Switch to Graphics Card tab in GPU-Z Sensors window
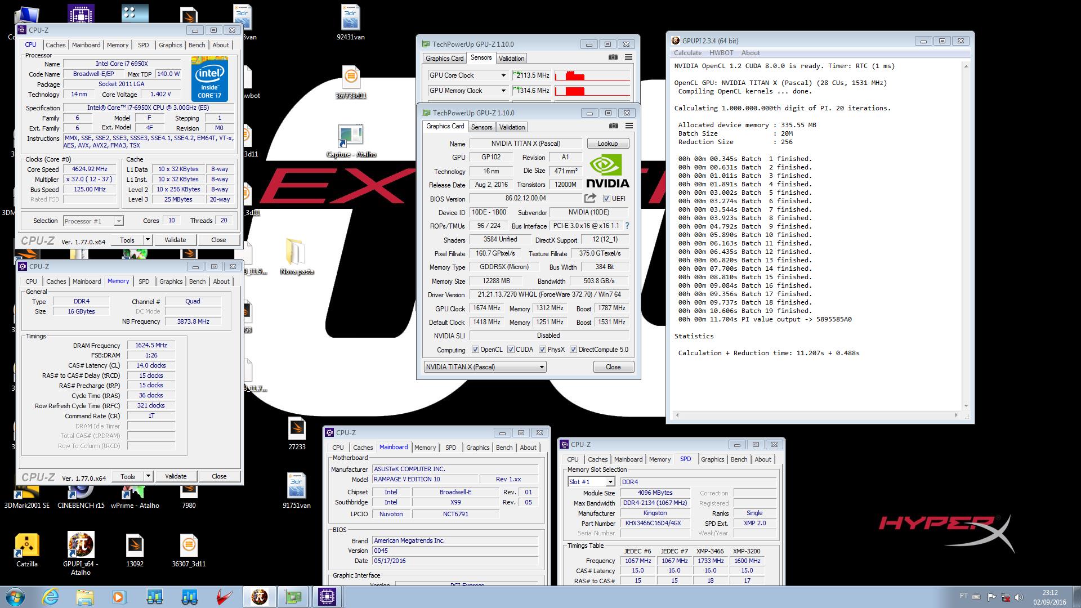Screen dimensions: 1081x608 [x=445, y=59]
